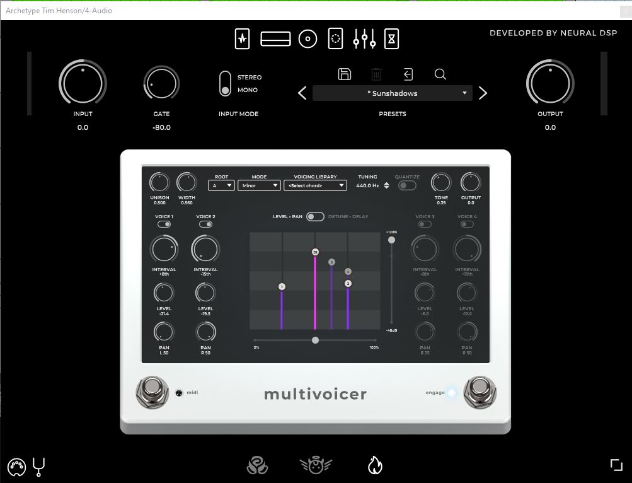The image size is (632, 483).
Task: Click voice marker 3 in graph
Action: [331, 262]
